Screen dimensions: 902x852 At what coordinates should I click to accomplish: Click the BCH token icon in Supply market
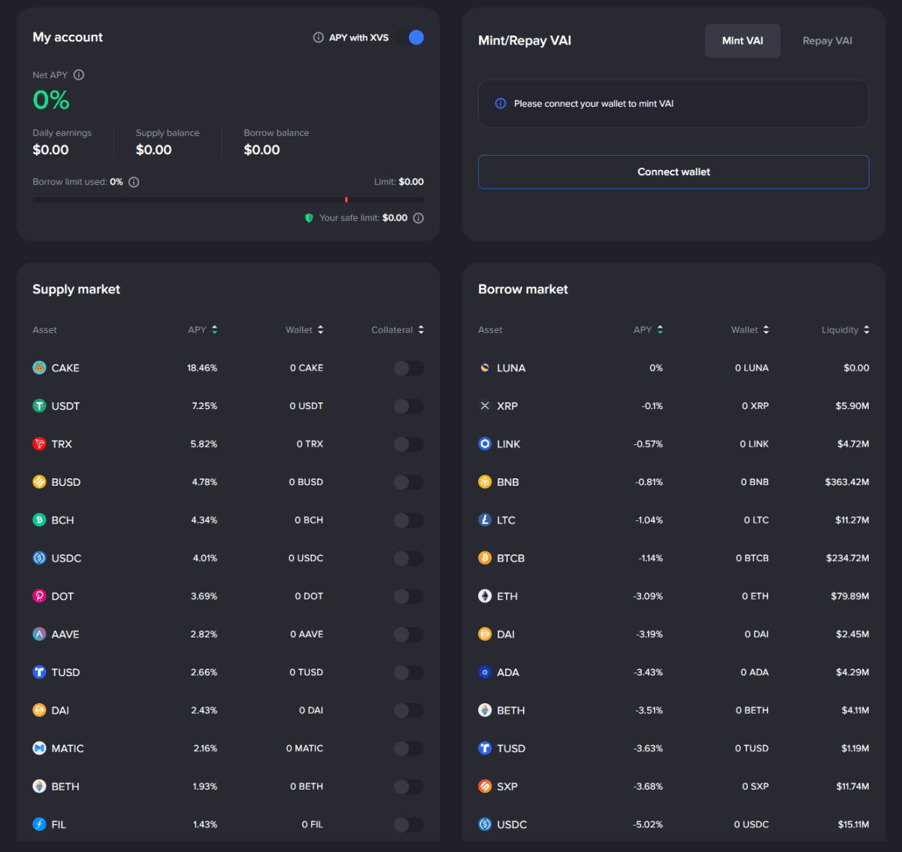coord(39,520)
